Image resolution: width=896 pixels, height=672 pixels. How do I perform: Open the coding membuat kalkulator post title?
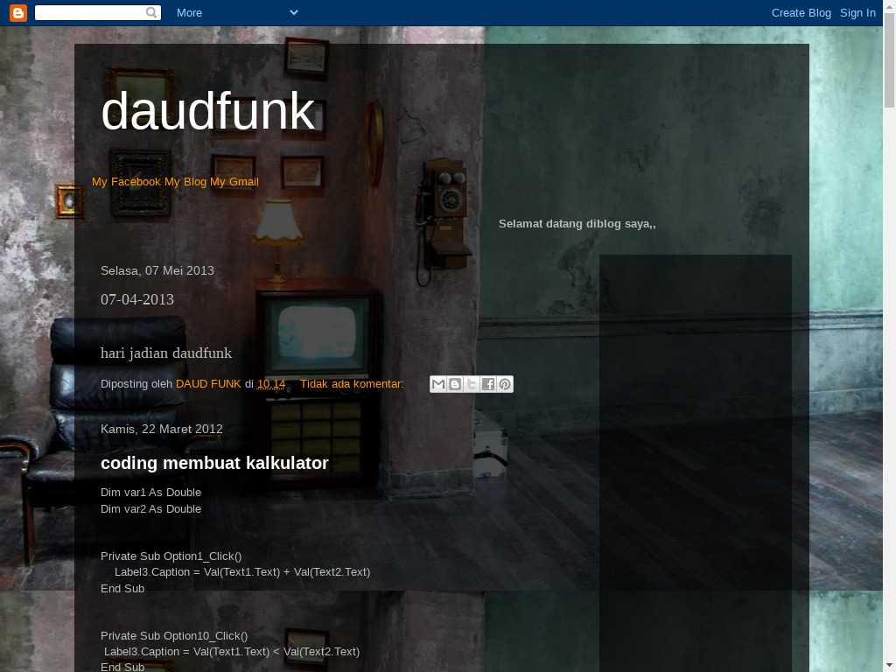click(x=215, y=463)
